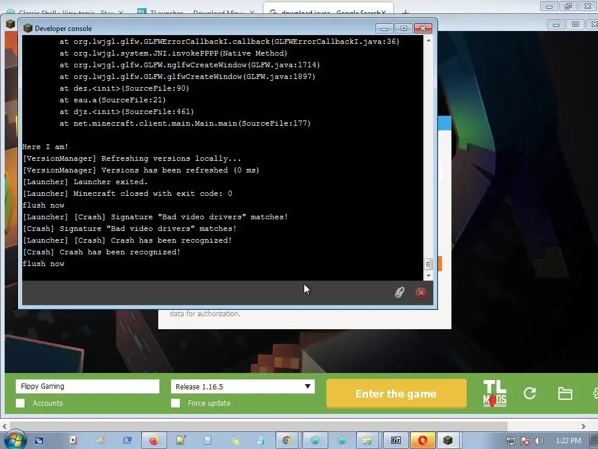Open the Windows Start menu orb
The height and width of the screenshot is (449, 598).
15,440
